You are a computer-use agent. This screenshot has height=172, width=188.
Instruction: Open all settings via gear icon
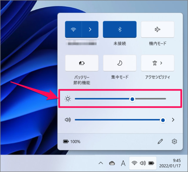[x=174, y=142]
